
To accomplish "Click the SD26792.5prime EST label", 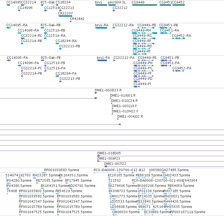I will (x=82, y=186).
